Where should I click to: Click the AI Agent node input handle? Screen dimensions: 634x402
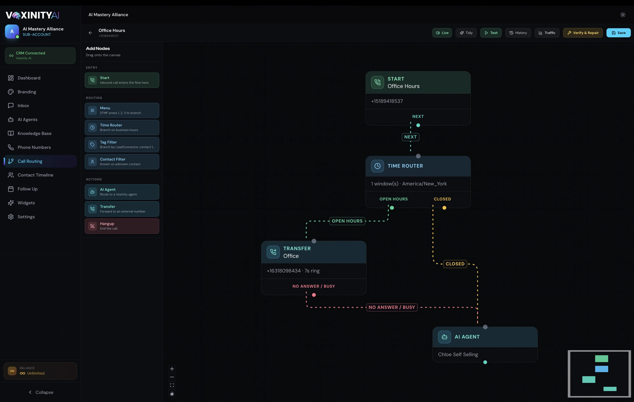point(485,327)
